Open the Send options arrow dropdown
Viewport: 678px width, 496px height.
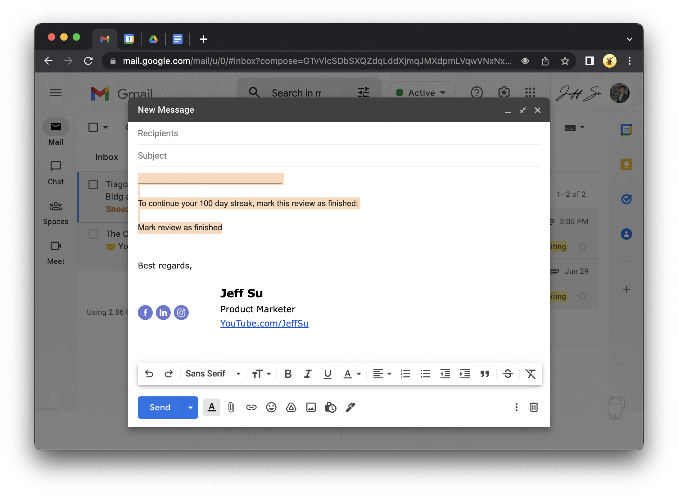coord(191,407)
